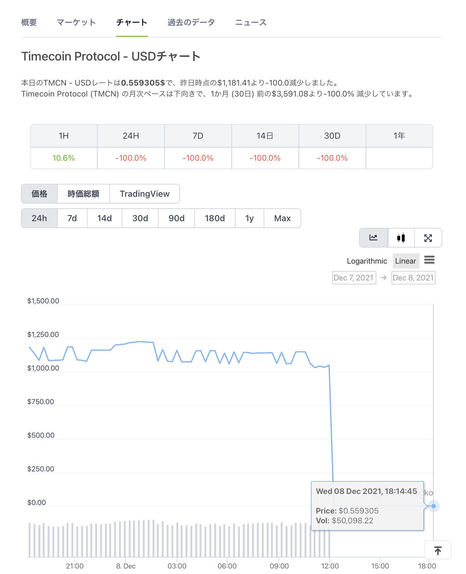Click the 8. Dec x-axis label
Viewport: 466px width, 574px height.
point(126,566)
